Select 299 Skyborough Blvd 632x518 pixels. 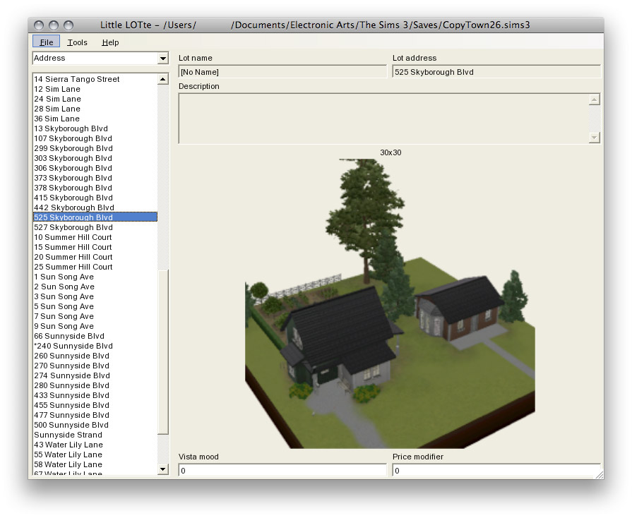click(95, 148)
